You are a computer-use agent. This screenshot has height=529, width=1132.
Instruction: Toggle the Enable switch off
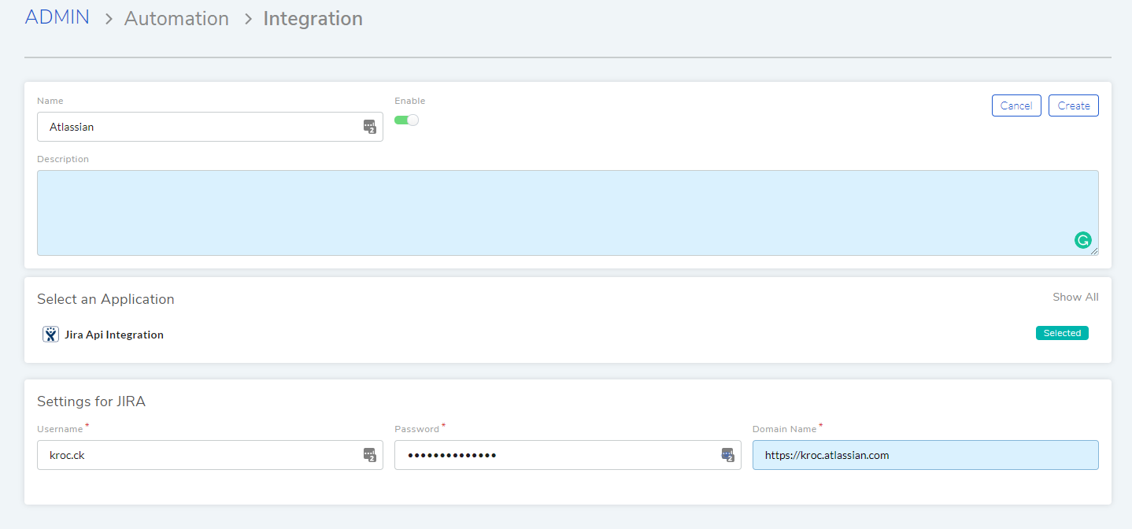point(406,120)
